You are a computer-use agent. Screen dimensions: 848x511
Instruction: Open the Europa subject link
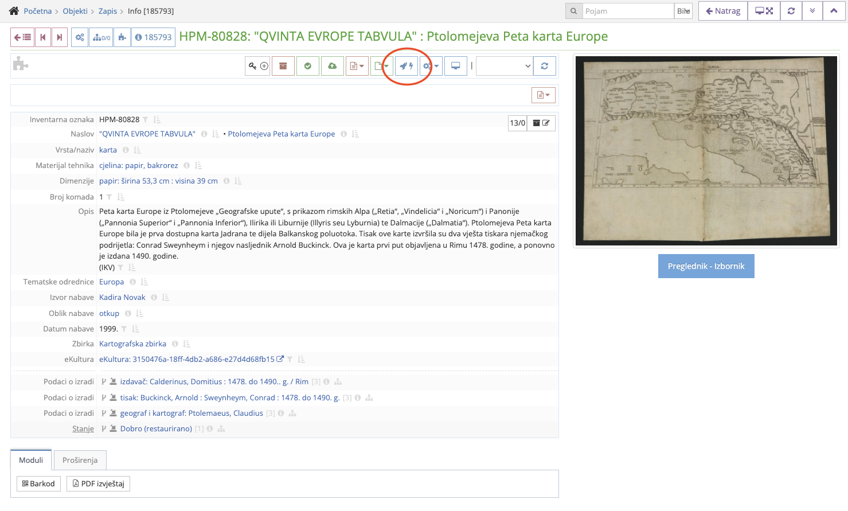111,282
